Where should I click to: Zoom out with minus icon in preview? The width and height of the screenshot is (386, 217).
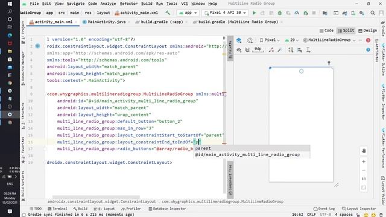(x=364, y=170)
